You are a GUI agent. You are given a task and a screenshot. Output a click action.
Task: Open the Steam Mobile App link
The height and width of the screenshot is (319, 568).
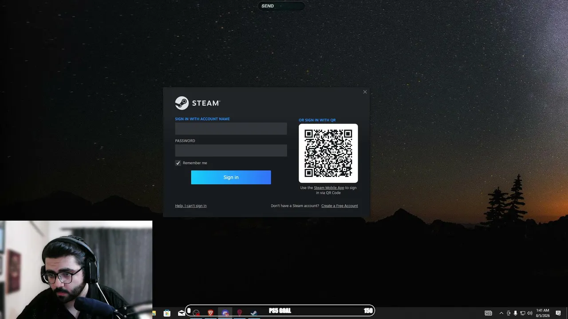(329, 188)
